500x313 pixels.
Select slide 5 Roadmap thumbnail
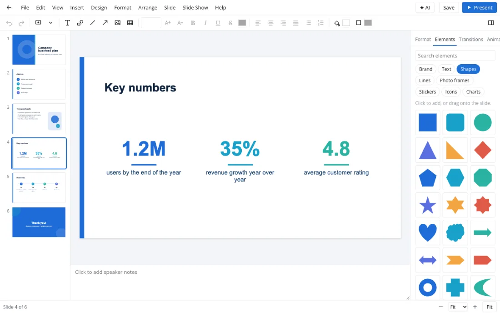[39, 187]
